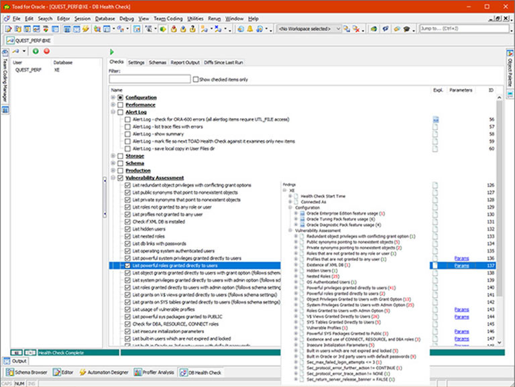Click the lightning bolt toolbar icon
The width and height of the screenshot is (515, 387).
point(86,29)
